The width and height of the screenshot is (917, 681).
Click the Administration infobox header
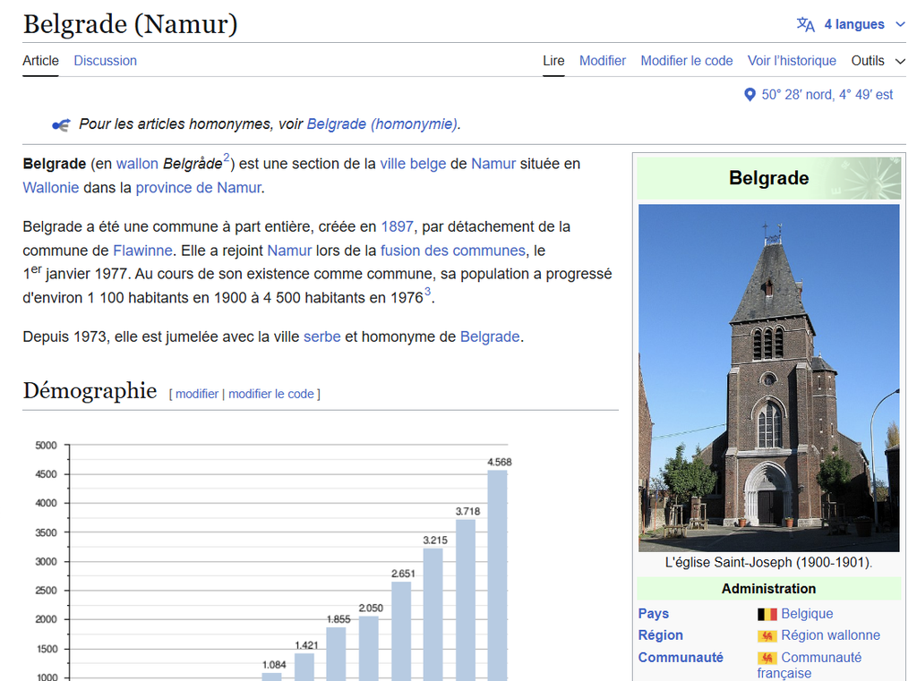pos(769,589)
